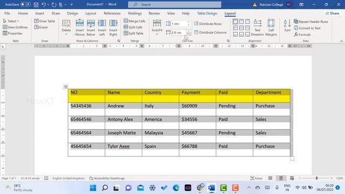The image size is (345, 194).
Task: Click the Search box
Action: pyautogui.click(x=175, y=4)
